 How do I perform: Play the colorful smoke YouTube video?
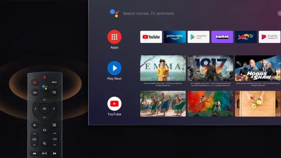[210, 104]
